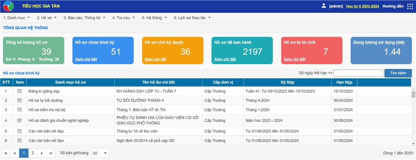
Task: View document for Nghị định 20/2014 row
Action: [20, 141]
